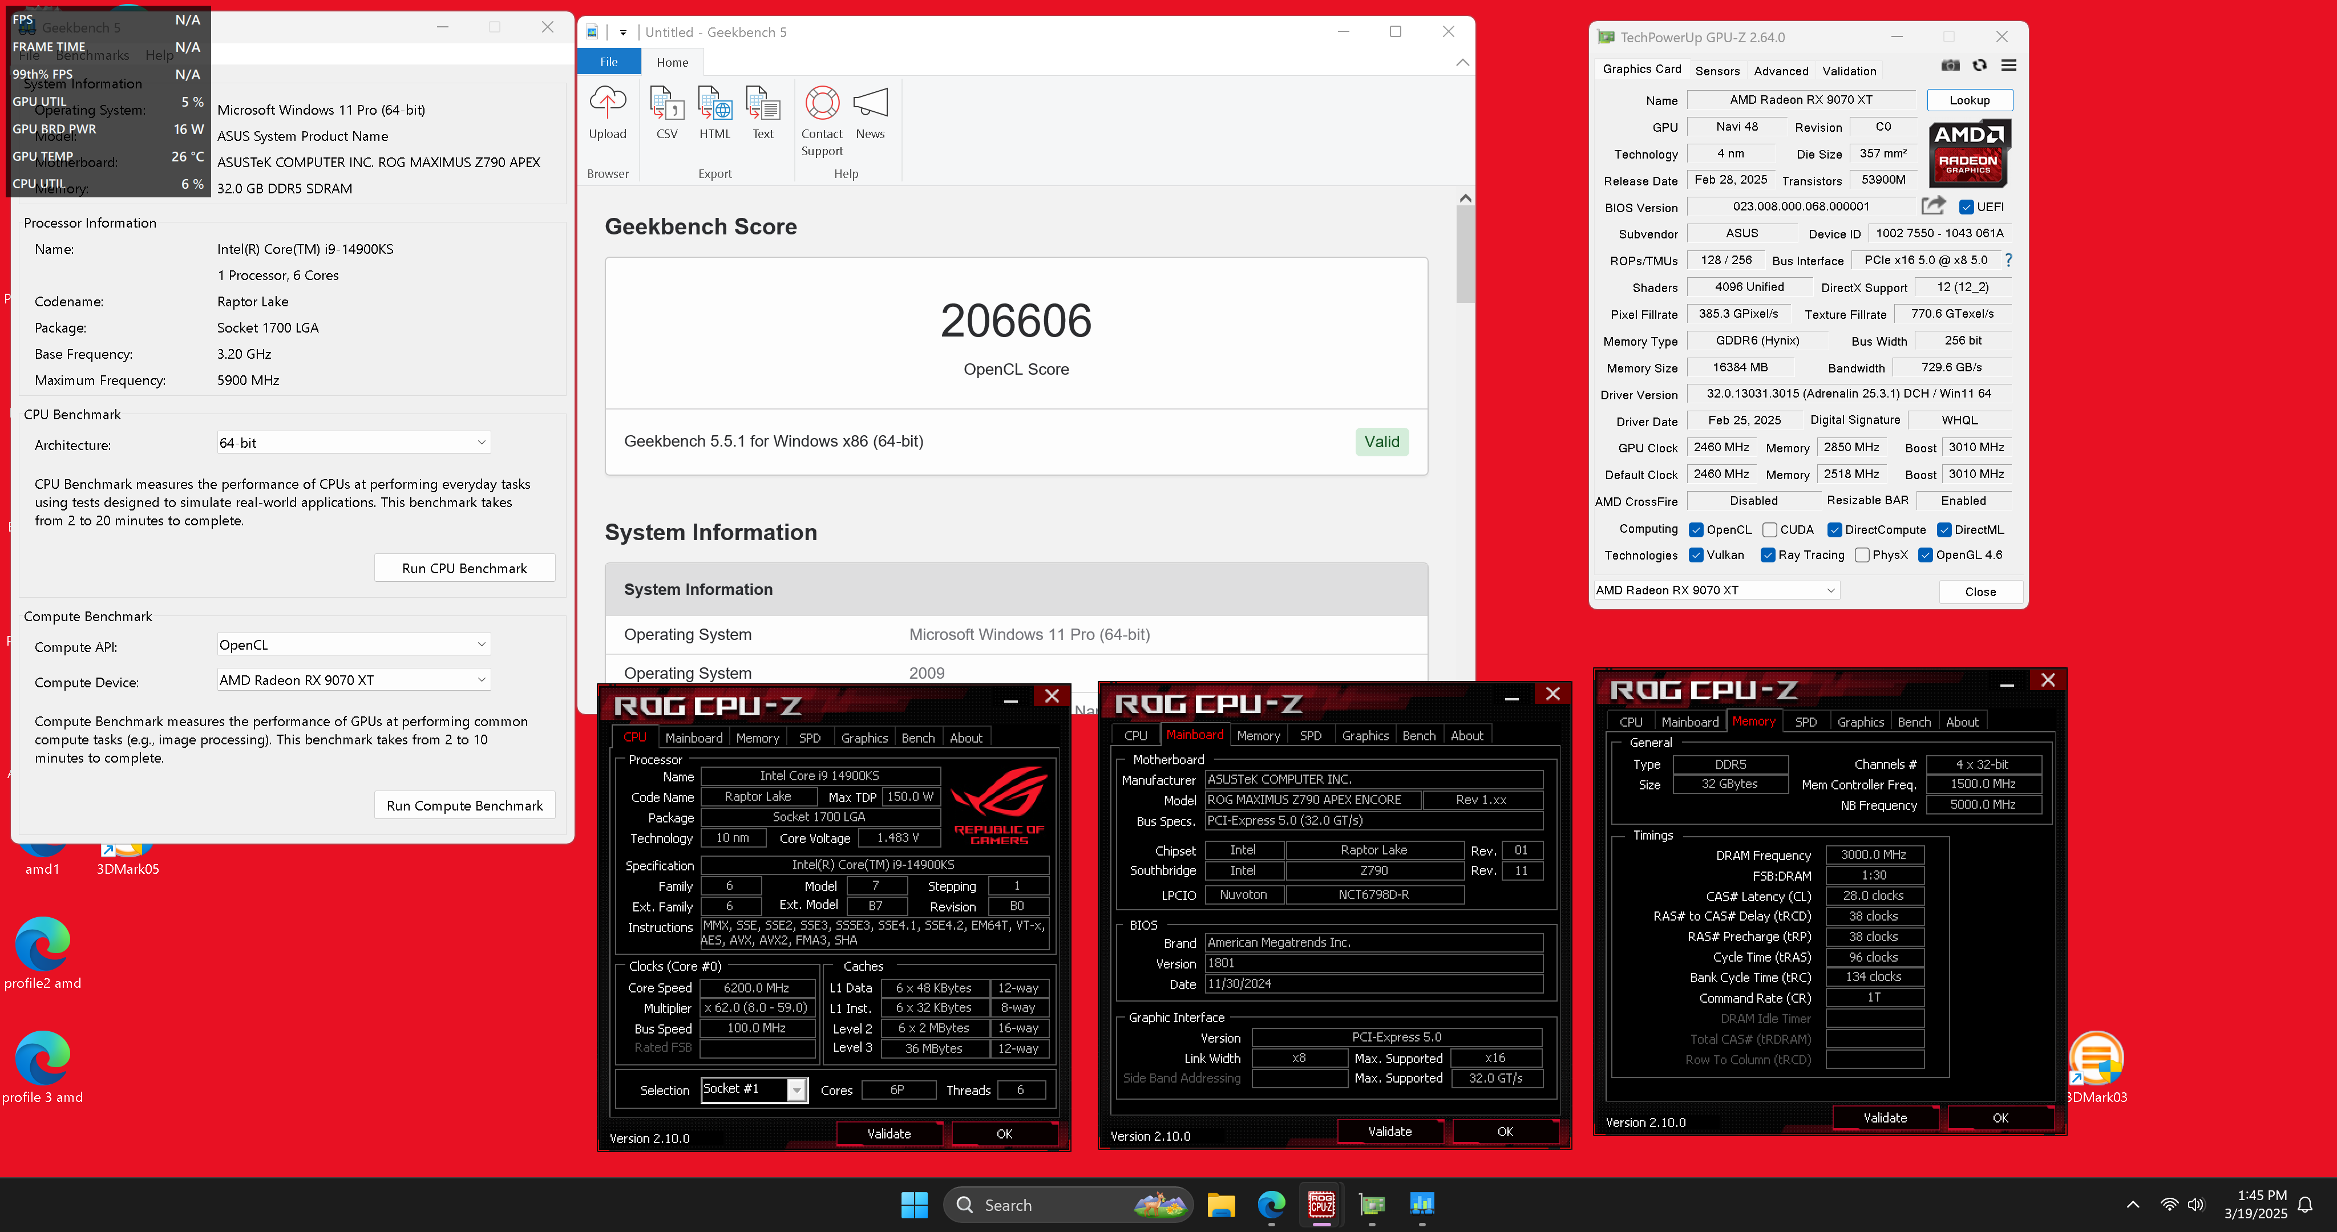Open File Explorer from the taskbar
2337x1232 pixels.
pos(1221,1205)
